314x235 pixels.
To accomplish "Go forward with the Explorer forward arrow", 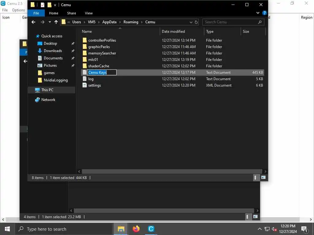I will tap(42, 22).
